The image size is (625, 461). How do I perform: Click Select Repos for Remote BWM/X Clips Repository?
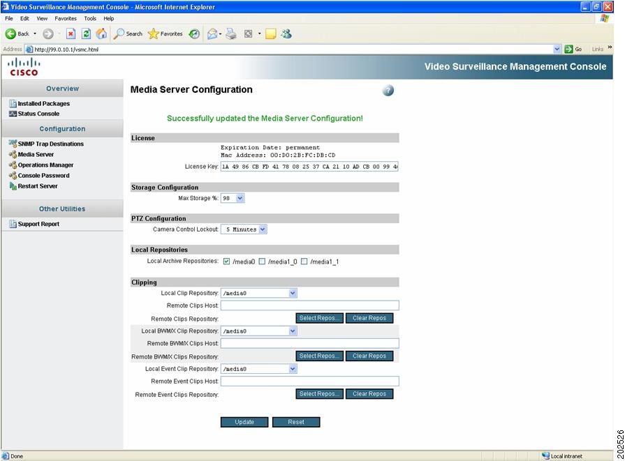pyautogui.click(x=319, y=356)
